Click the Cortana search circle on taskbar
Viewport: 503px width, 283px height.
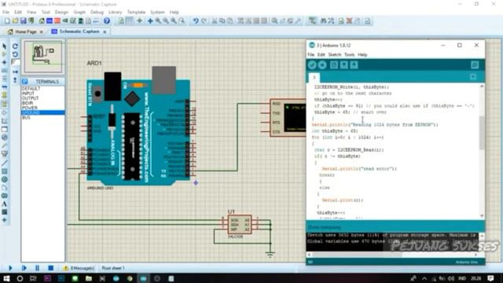pyautogui.click(x=20, y=278)
